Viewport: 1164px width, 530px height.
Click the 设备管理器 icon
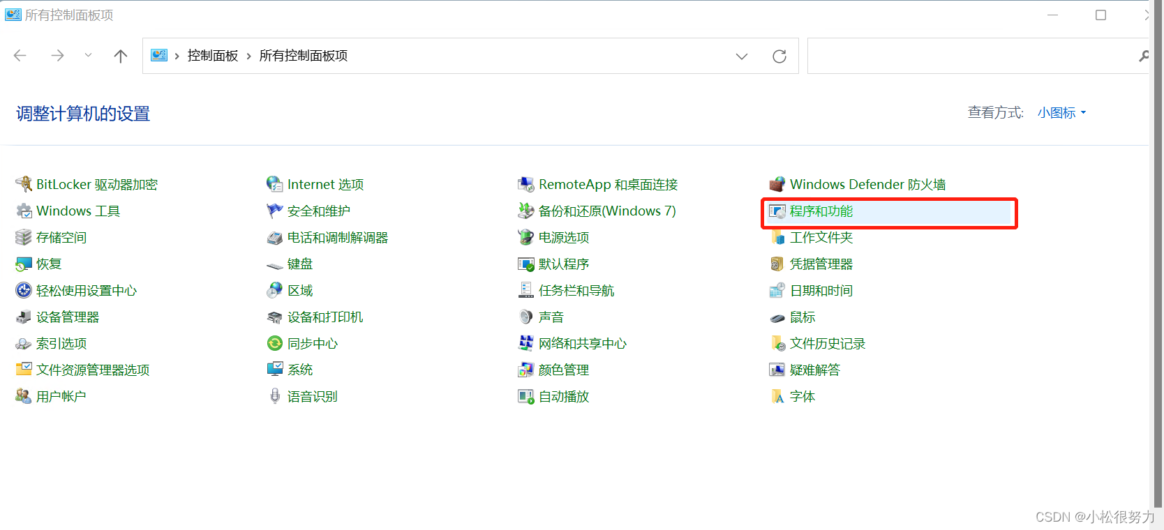pyautogui.click(x=24, y=317)
